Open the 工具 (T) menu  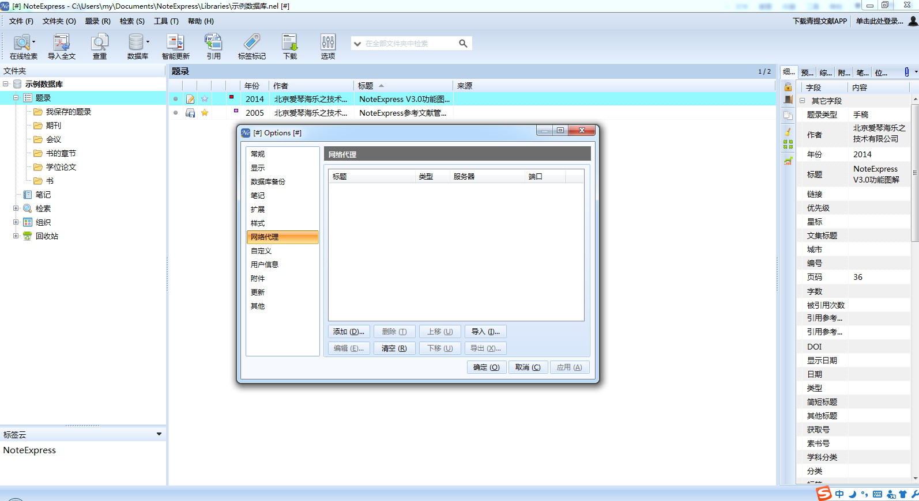[166, 21]
